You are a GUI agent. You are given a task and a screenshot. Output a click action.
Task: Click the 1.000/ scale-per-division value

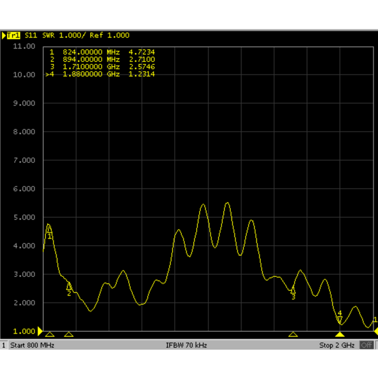72,35
